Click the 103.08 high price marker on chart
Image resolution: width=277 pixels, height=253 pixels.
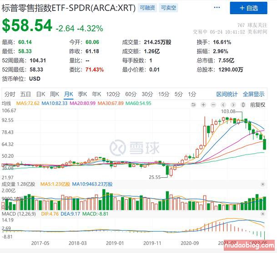(x=228, y=111)
